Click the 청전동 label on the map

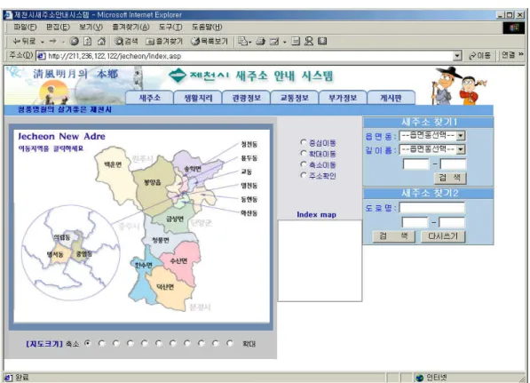click(x=249, y=144)
